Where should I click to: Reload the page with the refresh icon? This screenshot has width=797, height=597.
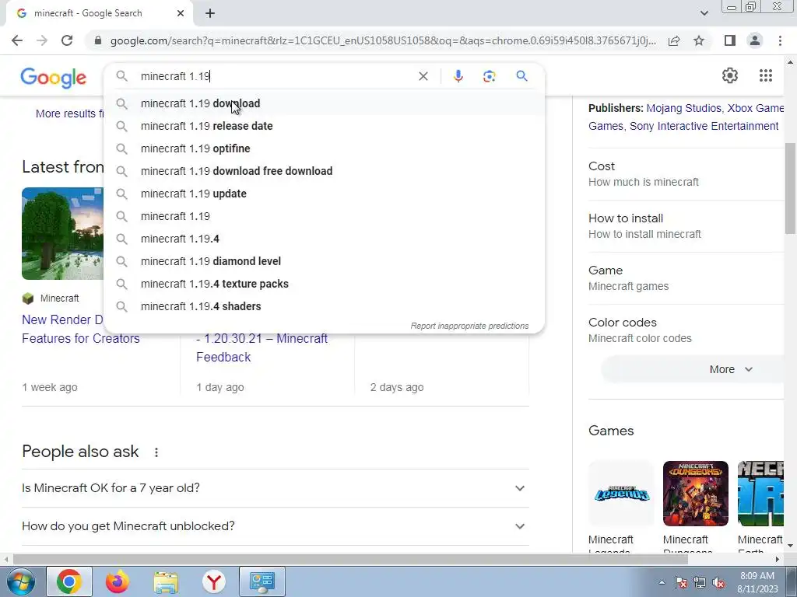[x=67, y=40]
